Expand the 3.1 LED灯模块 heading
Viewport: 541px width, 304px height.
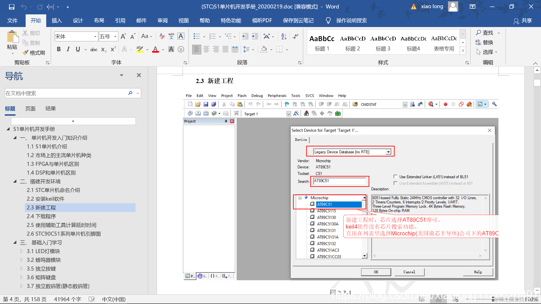[22, 251]
